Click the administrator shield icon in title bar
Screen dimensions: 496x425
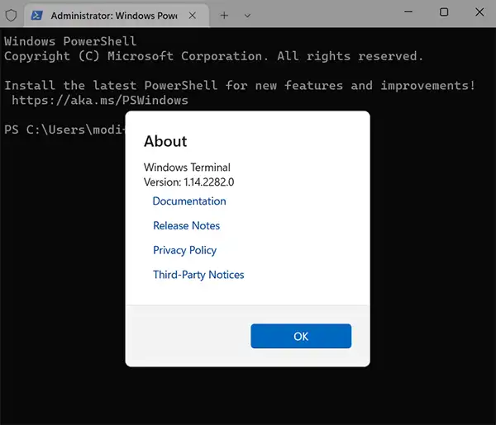pos(11,15)
